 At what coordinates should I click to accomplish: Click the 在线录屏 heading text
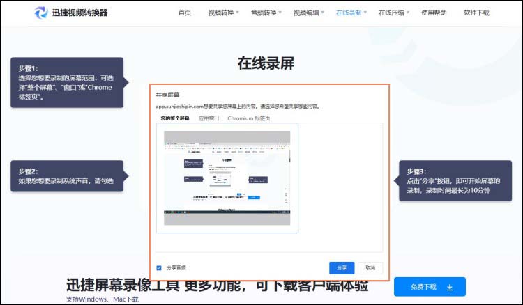coord(266,63)
